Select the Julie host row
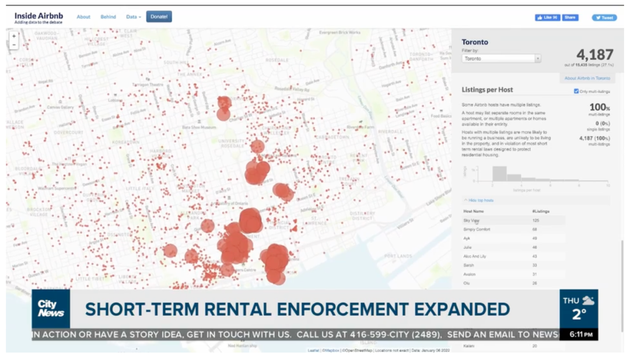The width and height of the screenshot is (630, 359). (514, 247)
